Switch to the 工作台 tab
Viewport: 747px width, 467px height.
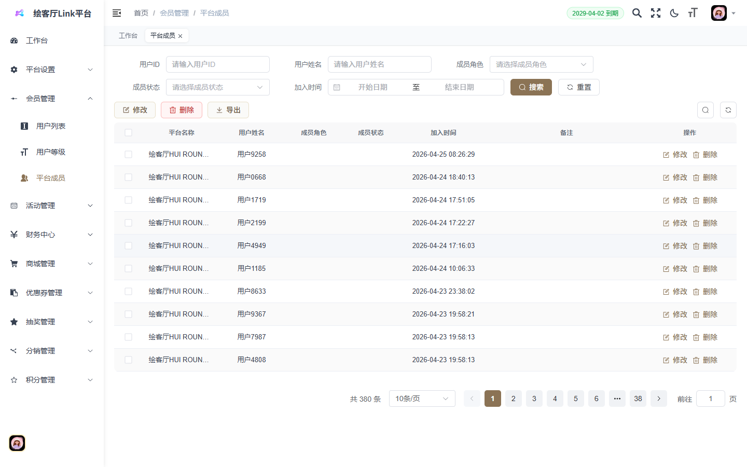point(128,36)
